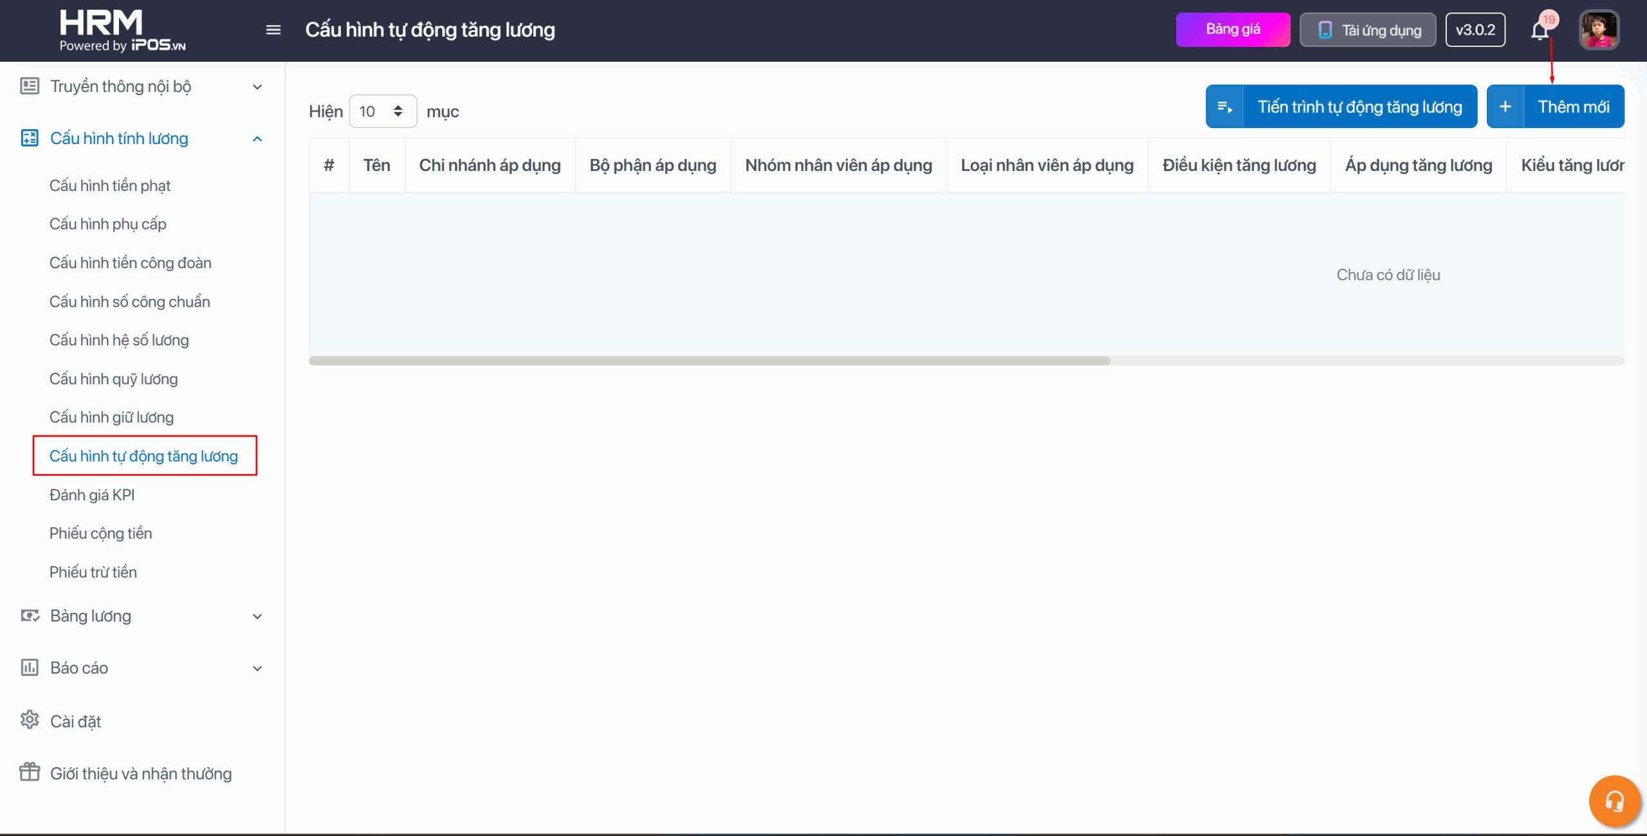Viewport: 1647px width, 836px height.
Task: Click the orange headset support icon
Action: point(1614,801)
